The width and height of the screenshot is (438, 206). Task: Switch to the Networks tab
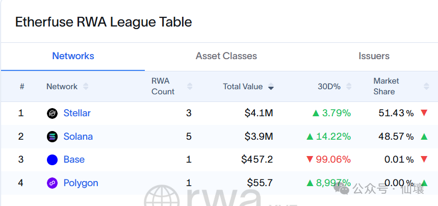pos(73,56)
